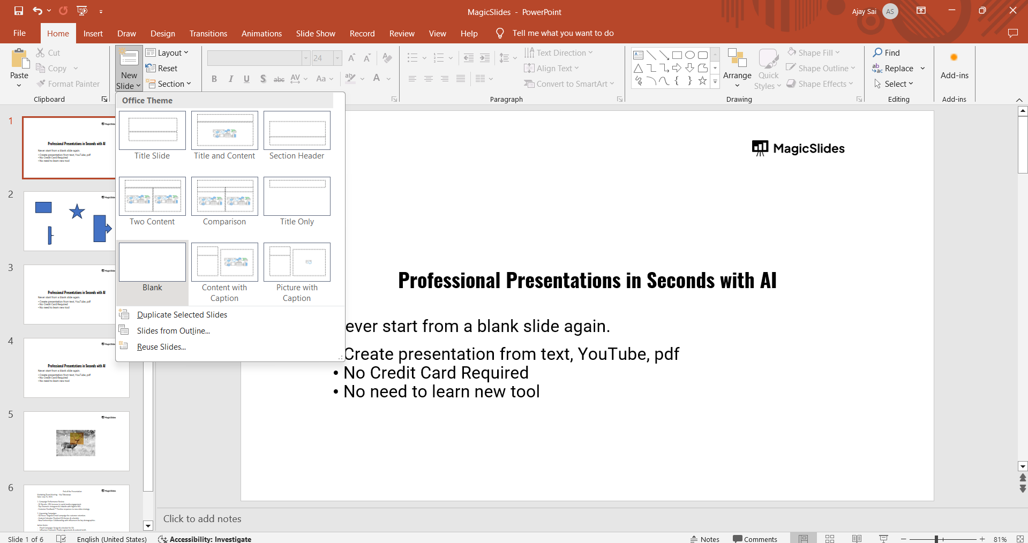Screen dimensions: 1028x543
Task: Toggle Comments pane in status bar
Action: [755, 539]
